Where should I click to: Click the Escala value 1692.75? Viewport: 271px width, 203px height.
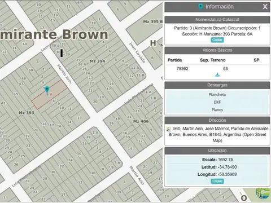coord(225,160)
